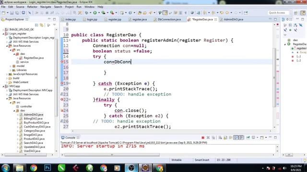Click the error marker on line 15
Image resolution: width=307 pixels, height=172 pixels.
[62, 62]
